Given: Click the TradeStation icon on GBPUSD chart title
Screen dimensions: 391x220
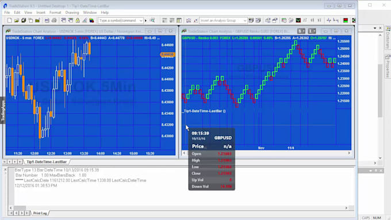Looking at the screenshot, I should coord(184,31).
